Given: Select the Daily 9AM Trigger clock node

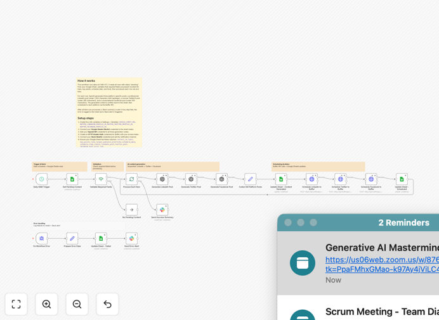Looking at the screenshot, I should (41, 179).
